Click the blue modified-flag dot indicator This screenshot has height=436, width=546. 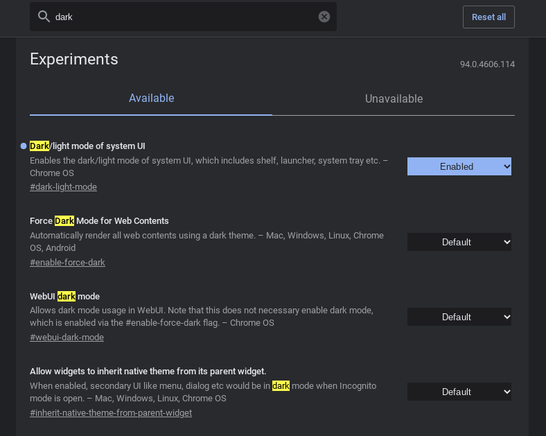pos(24,146)
